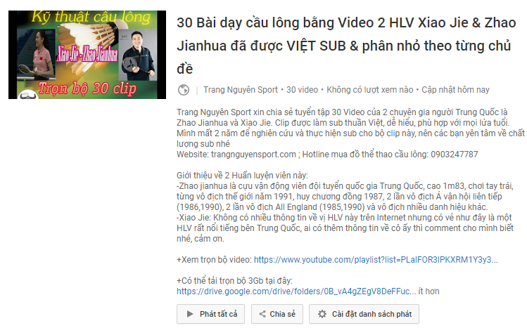The image size is (527, 335).
Task: Open the Kỹ thuật cầu lông playlist thumbnail
Action: click(87, 55)
